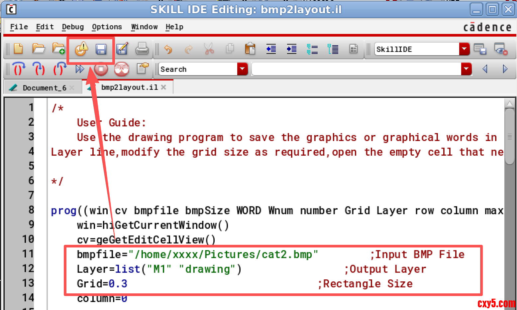Click the Save As icon with pencil

(122, 49)
